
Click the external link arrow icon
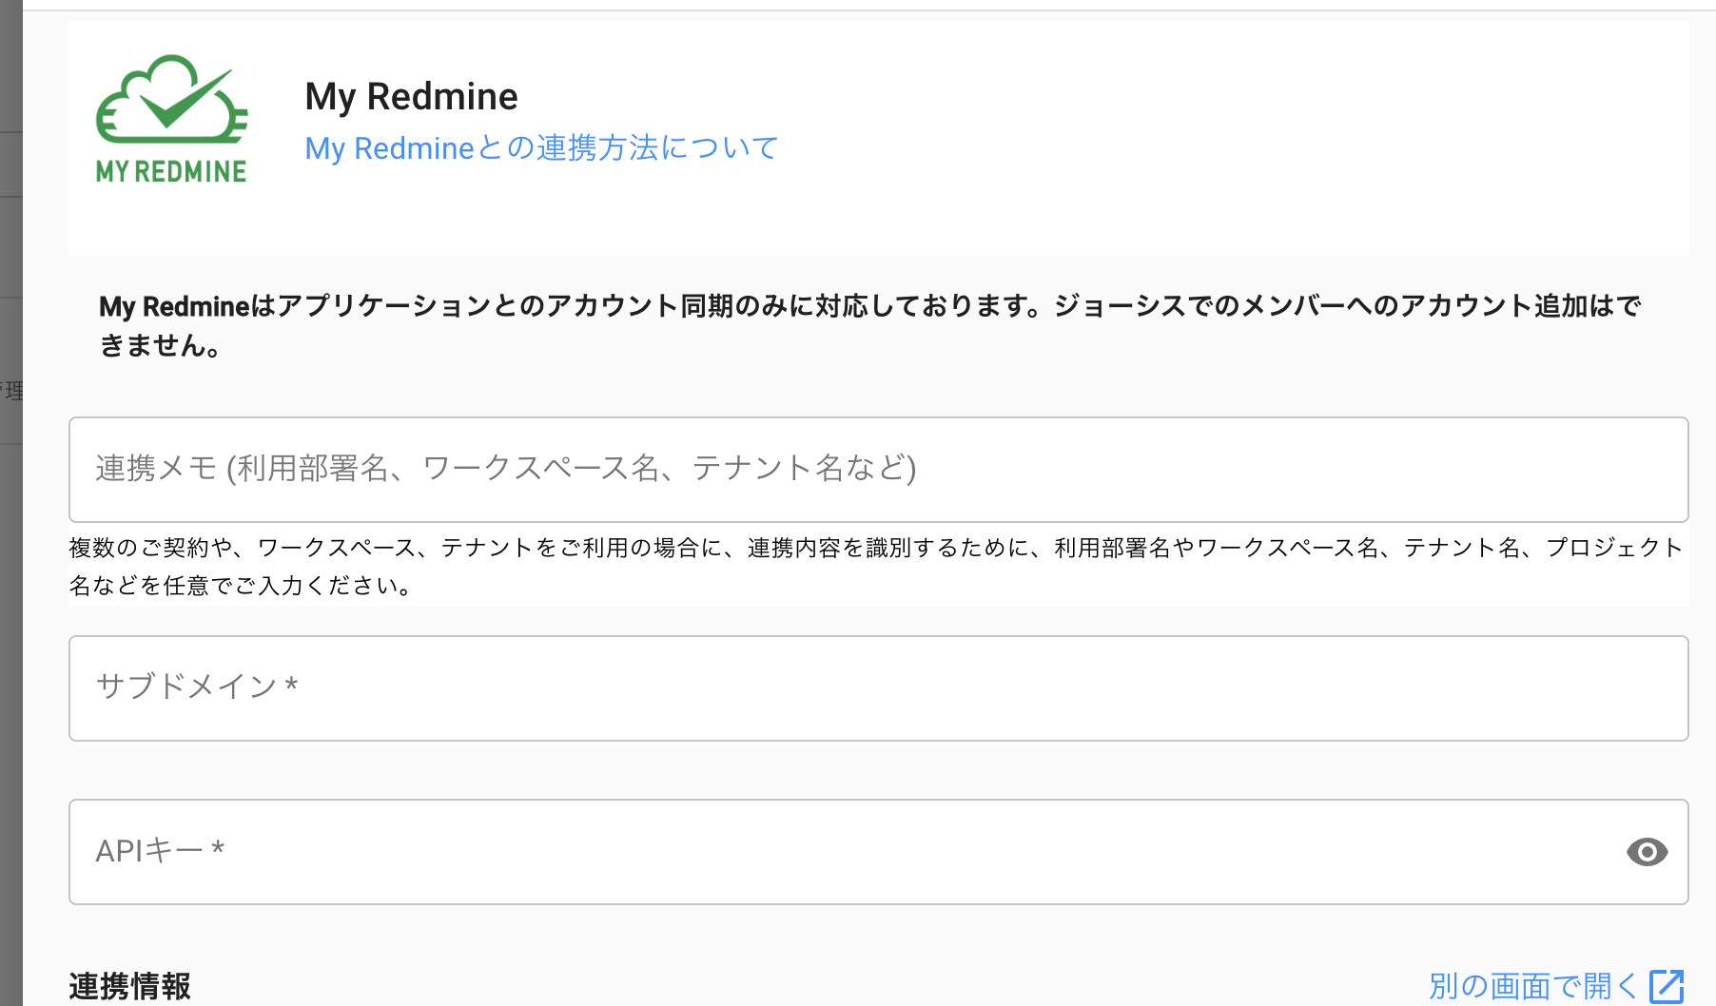[x=1667, y=986]
